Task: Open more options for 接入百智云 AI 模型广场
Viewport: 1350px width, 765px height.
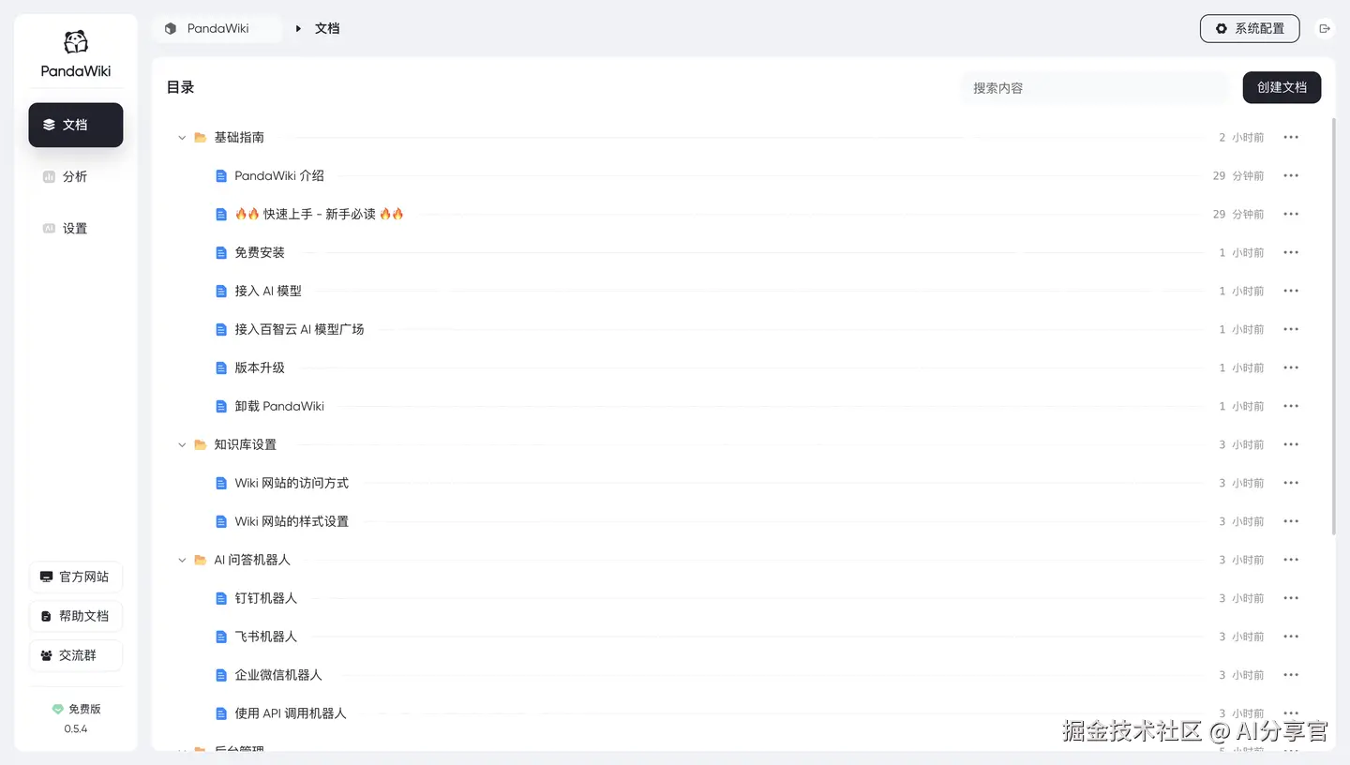Action: (1291, 330)
